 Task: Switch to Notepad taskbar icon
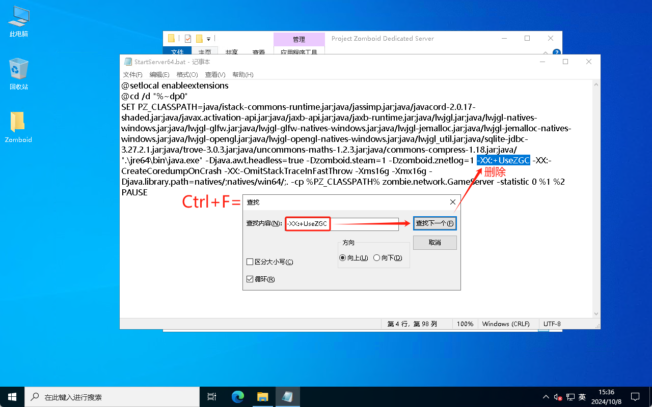coord(287,397)
